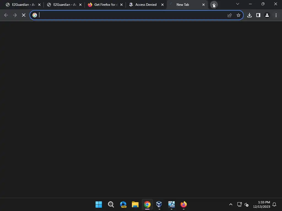Open a new tab with plus button

(214, 5)
